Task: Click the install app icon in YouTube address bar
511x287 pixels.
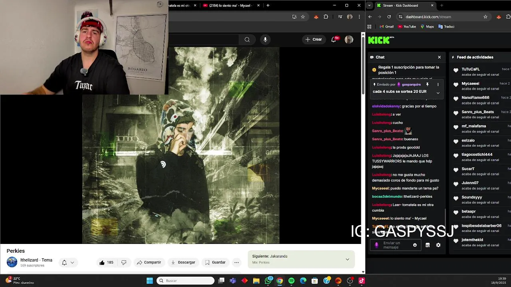Action: pyautogui.click(x=294, y=17)
